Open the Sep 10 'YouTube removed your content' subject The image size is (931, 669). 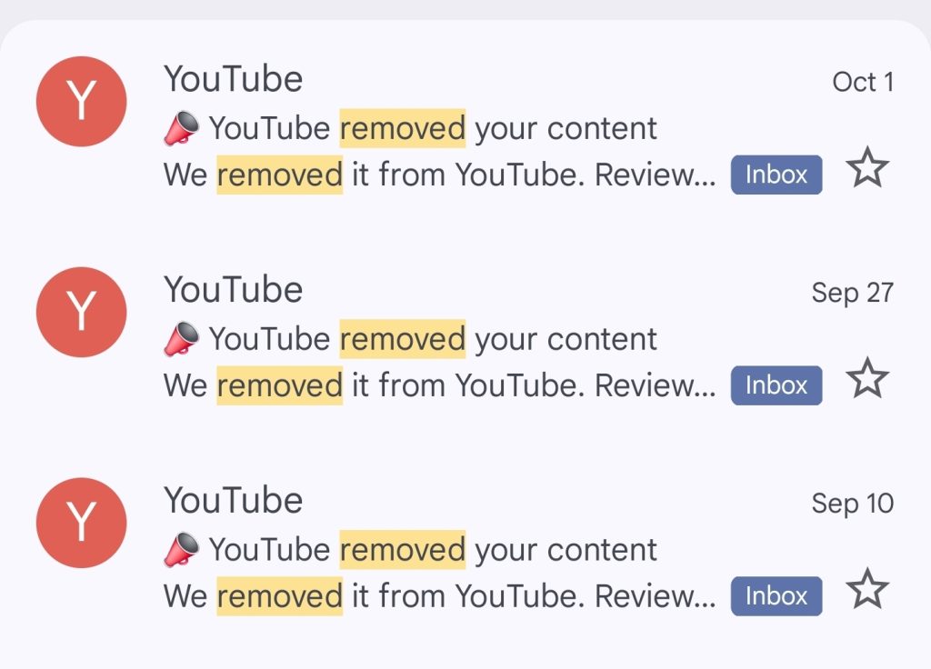click(x=433, y=550)
